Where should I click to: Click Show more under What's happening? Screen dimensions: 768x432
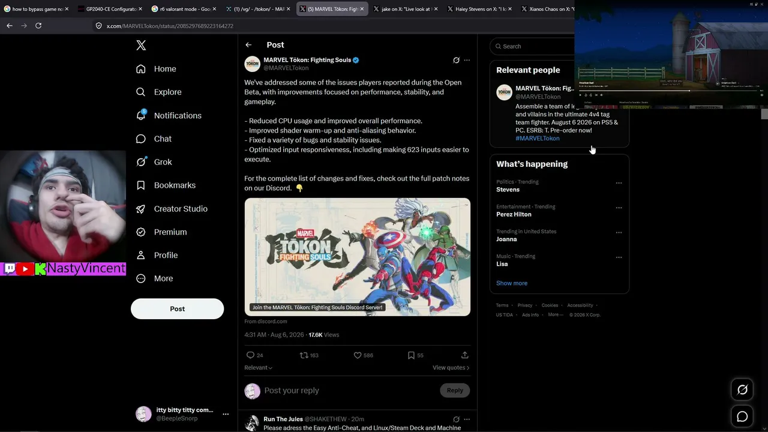coord(512,283)
